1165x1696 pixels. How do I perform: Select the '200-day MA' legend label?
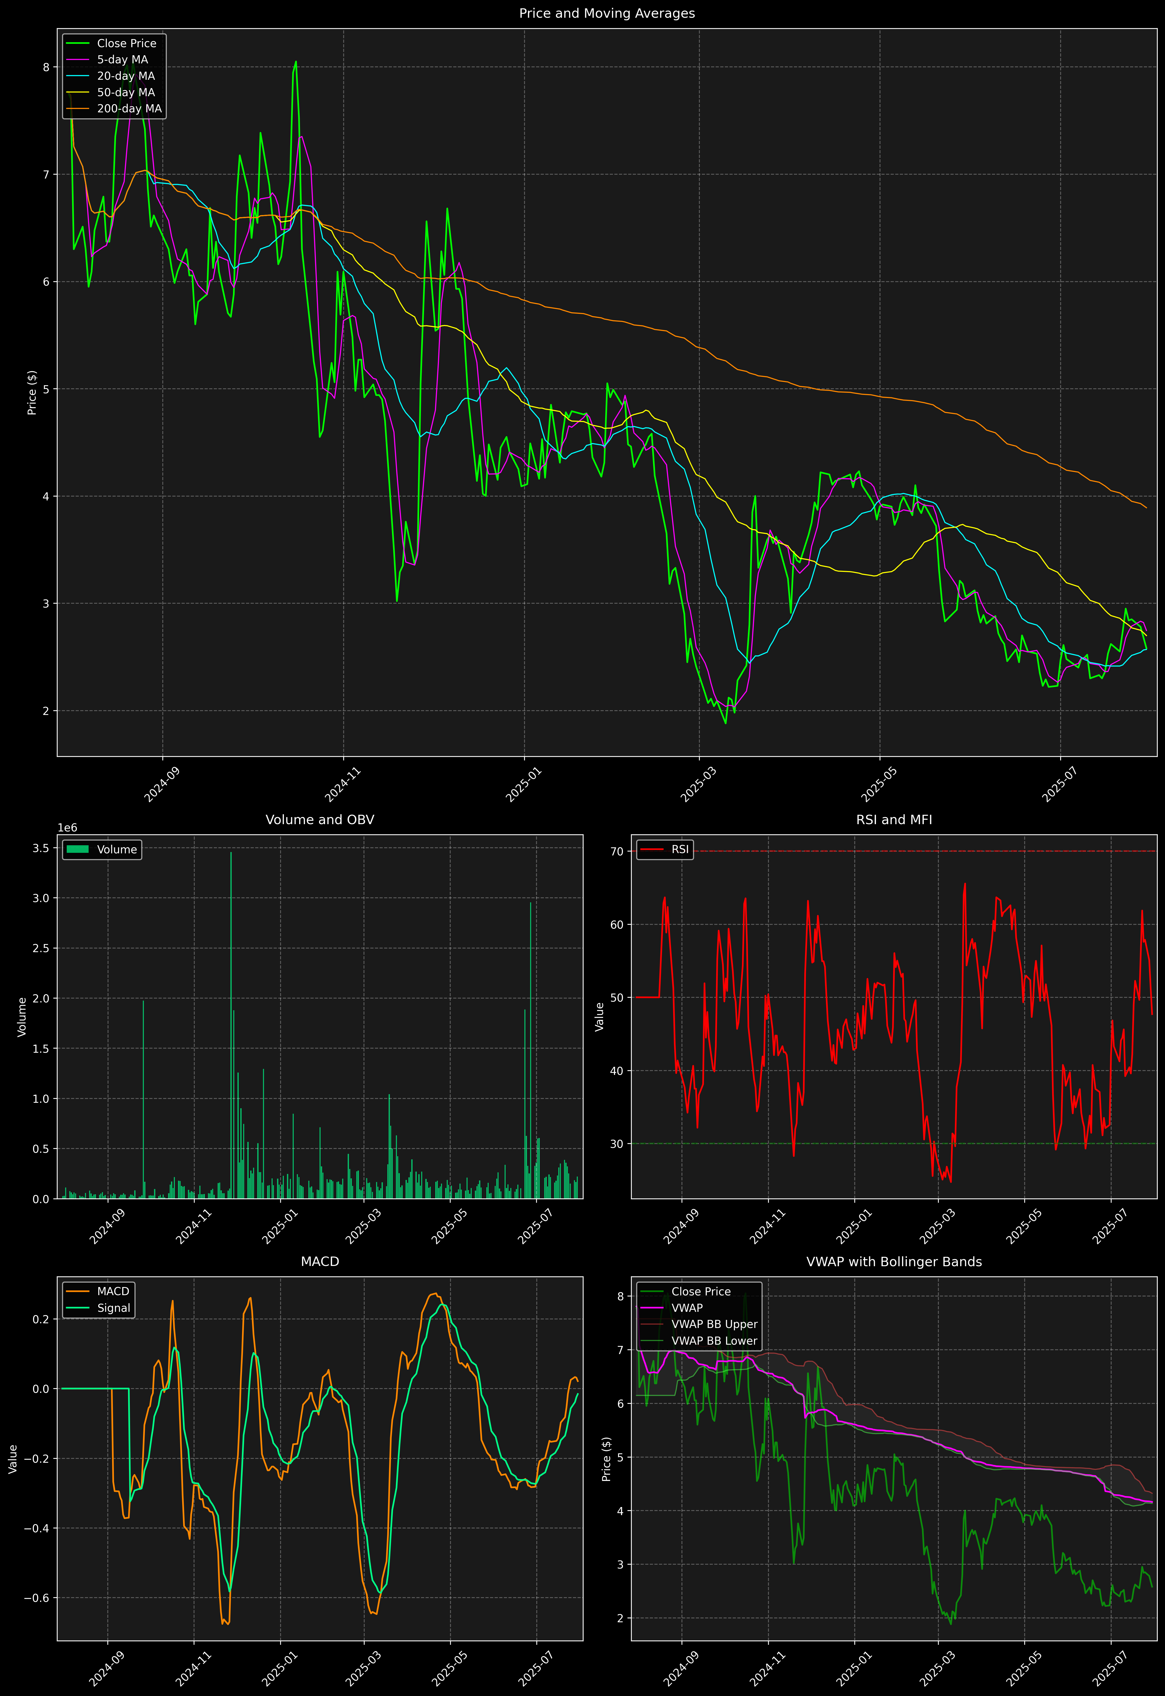point(129,109)
